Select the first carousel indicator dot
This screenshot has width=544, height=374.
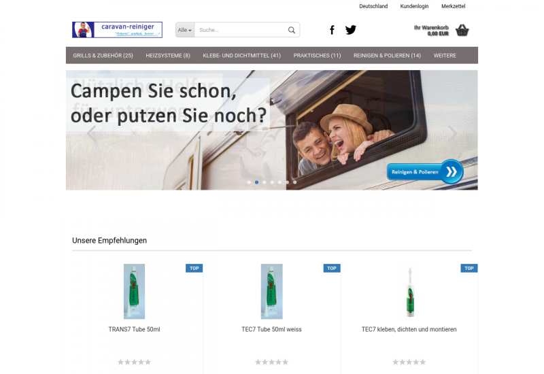(x=249, y=182)
